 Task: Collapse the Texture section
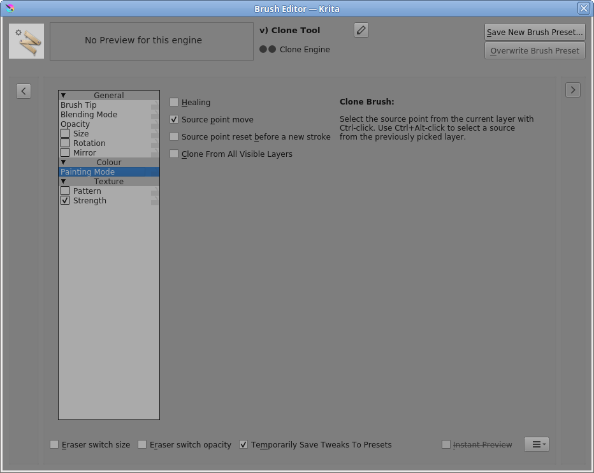point(63,181)
